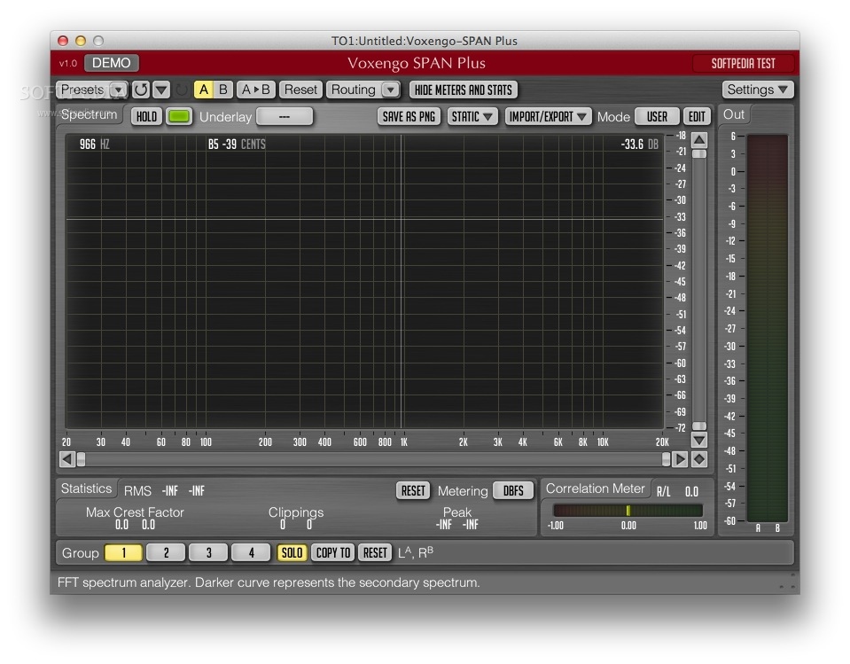
Task: Switch to the Correlation Meter tab
Action: (596, 488)
